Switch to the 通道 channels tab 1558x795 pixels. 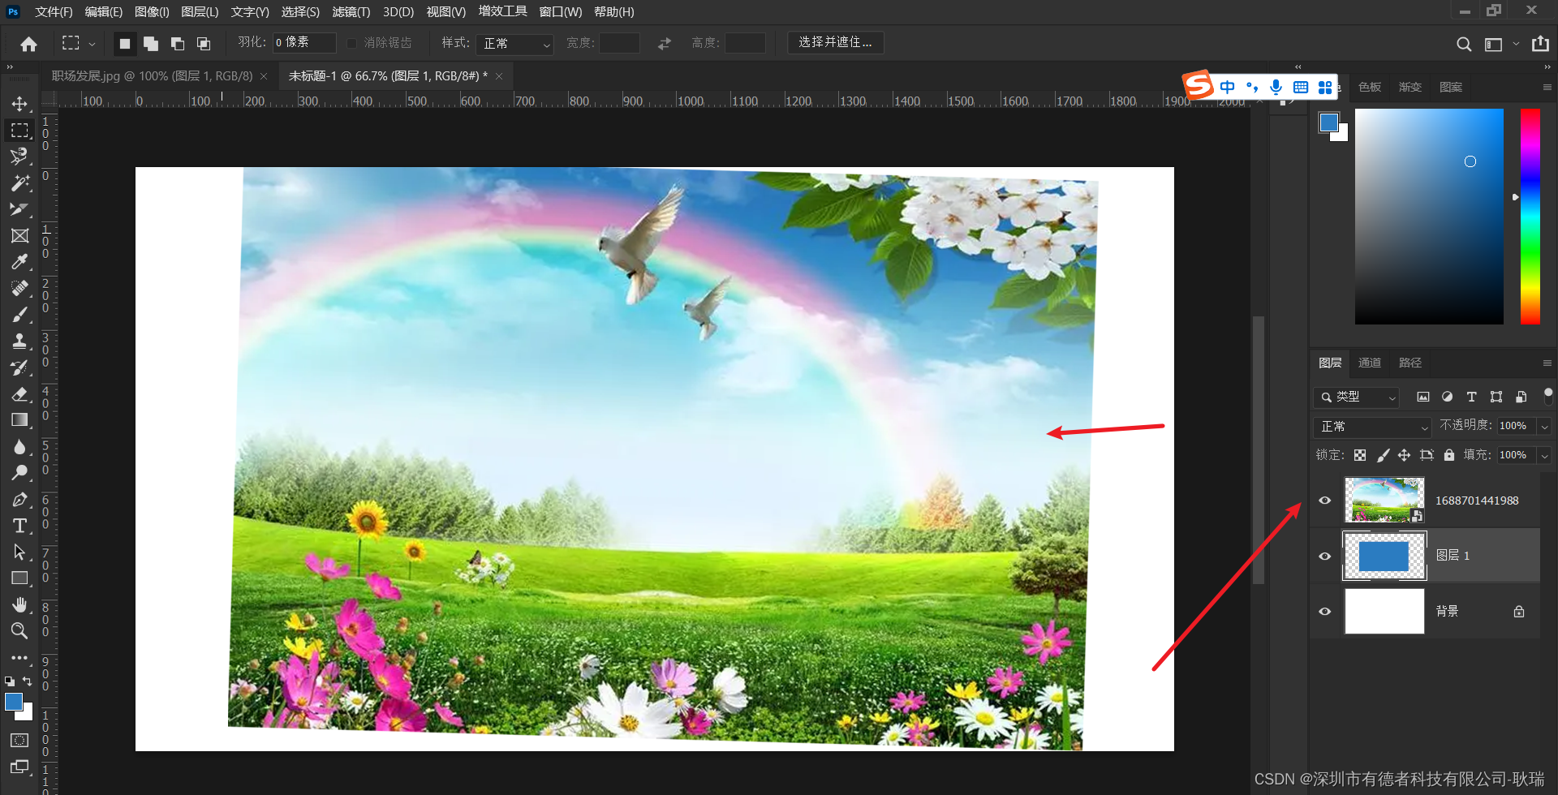pos(1370,363)
